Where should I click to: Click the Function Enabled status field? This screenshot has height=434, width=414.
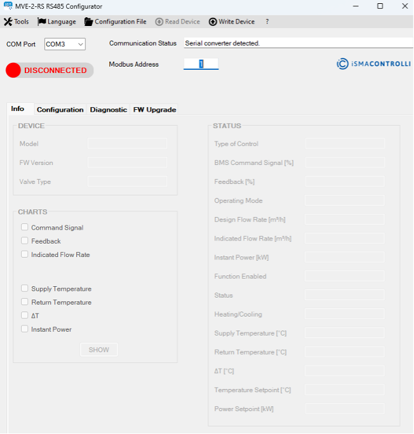pyautogui.click(x=345, y=276)
